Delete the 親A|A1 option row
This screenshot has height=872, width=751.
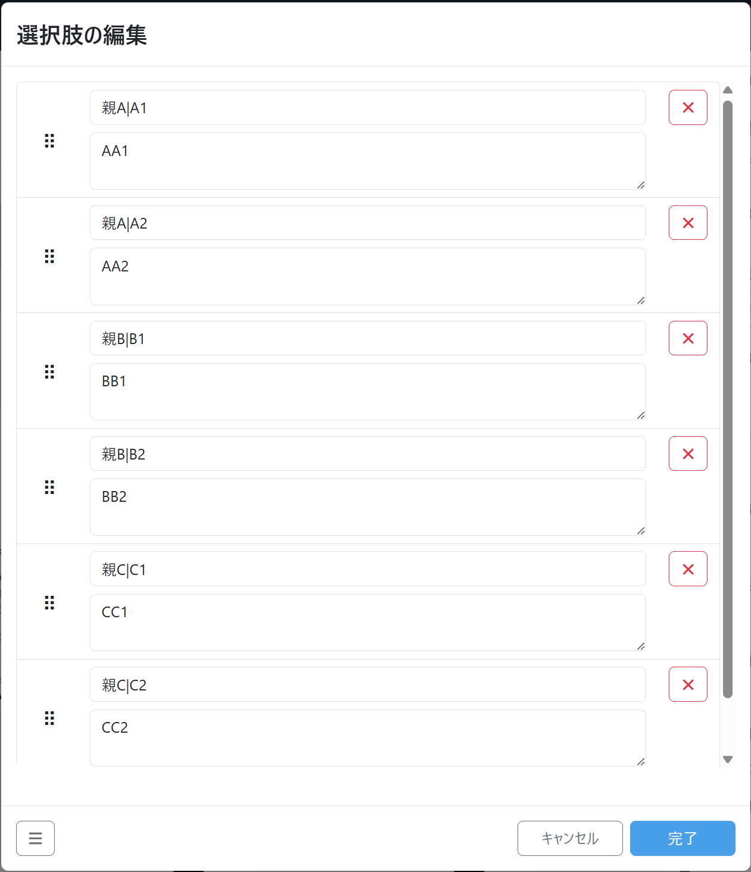pos(688,108)
